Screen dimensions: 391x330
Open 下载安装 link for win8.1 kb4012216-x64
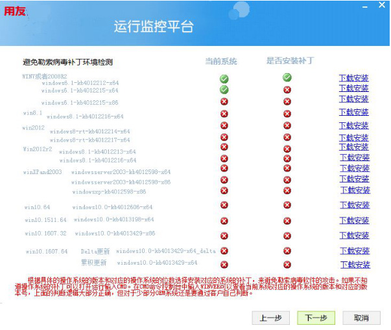coord(354,113)
